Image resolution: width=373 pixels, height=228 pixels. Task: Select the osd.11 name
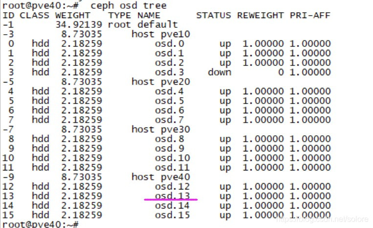(173, 167)
